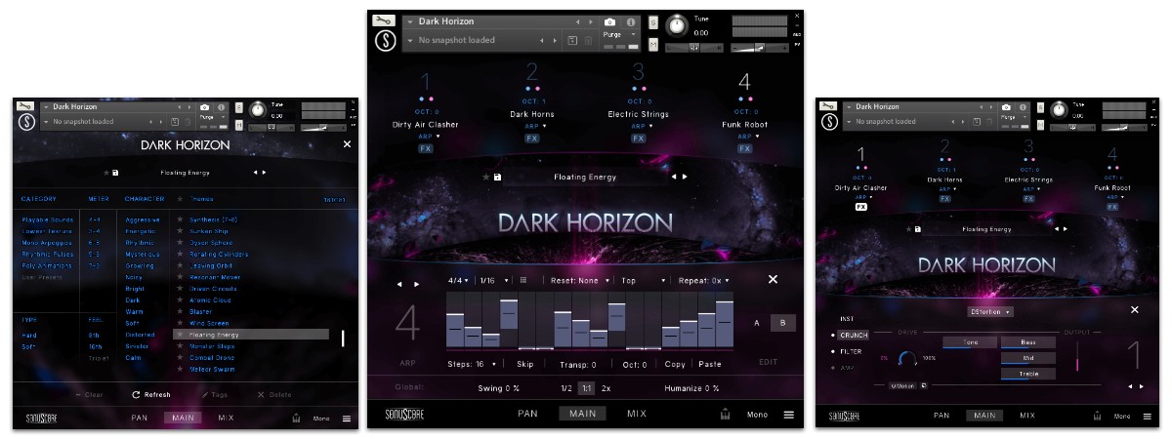This screenshot has height=439, width=1172.
Task: Click the save disk icon in left window
Action: (115, 173)
